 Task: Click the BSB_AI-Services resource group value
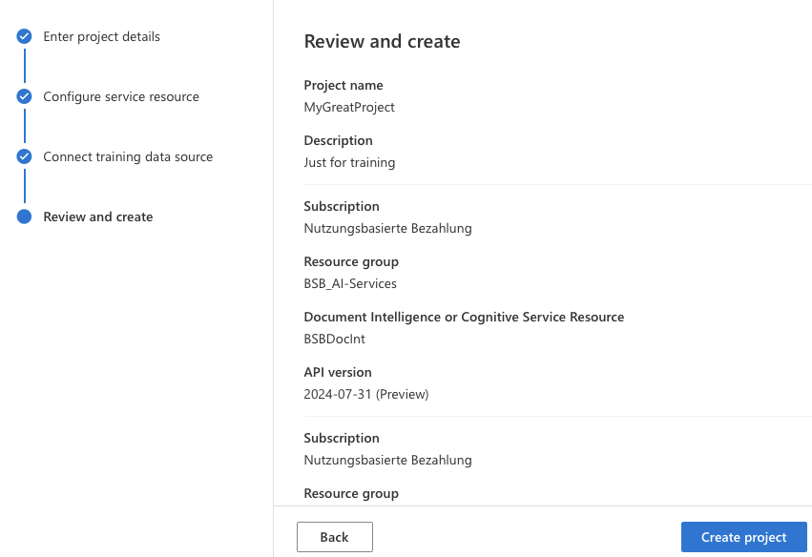tap(350, 283)
